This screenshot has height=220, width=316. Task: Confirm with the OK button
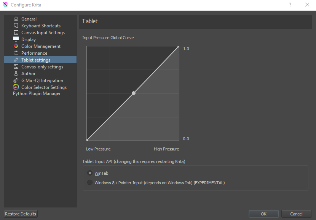[263, 214]
